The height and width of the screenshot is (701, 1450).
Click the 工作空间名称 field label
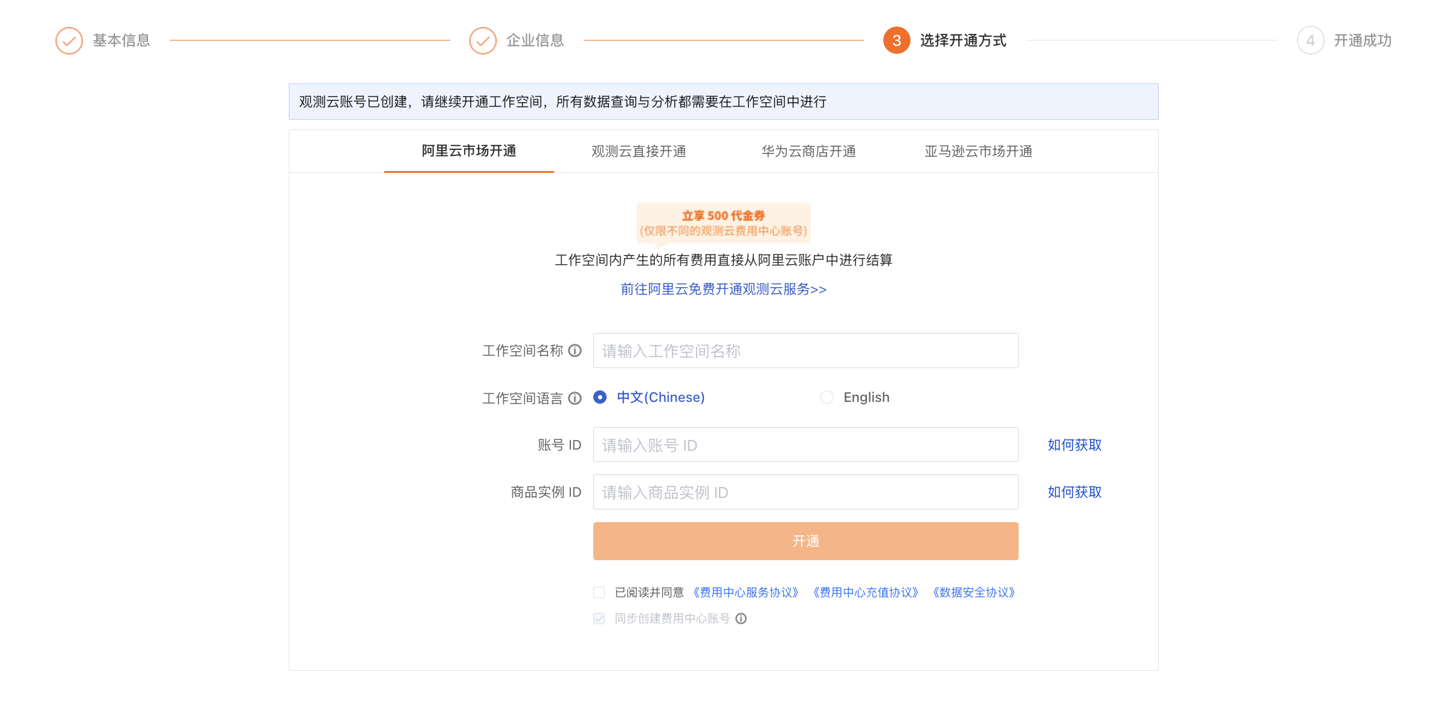[x=523, y=350]
